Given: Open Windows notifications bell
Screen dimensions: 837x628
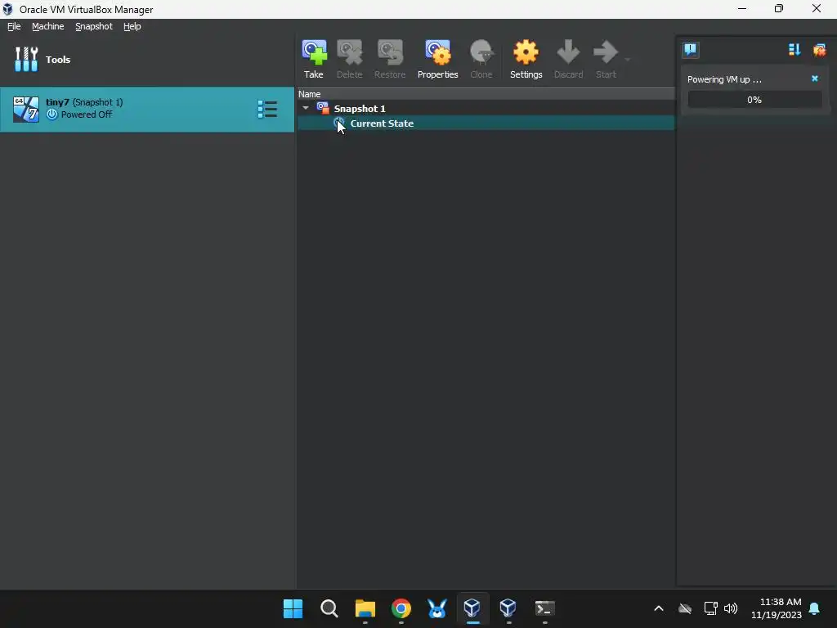Looking at the screenshot, I should tap(815, 608).
